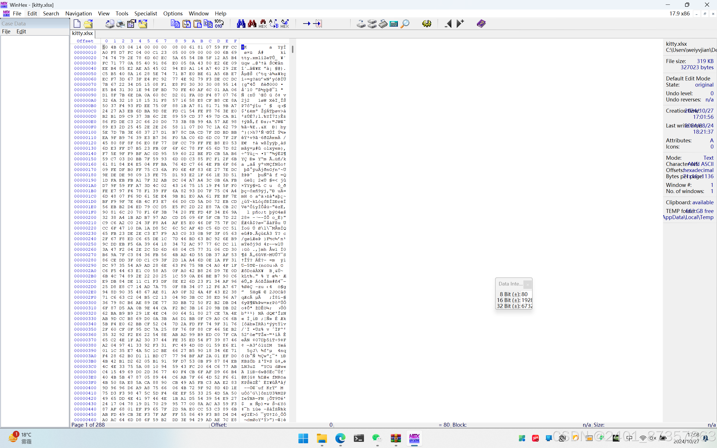Open the Specialist menu
717x448 pixels.
click(x=145, y=13)
